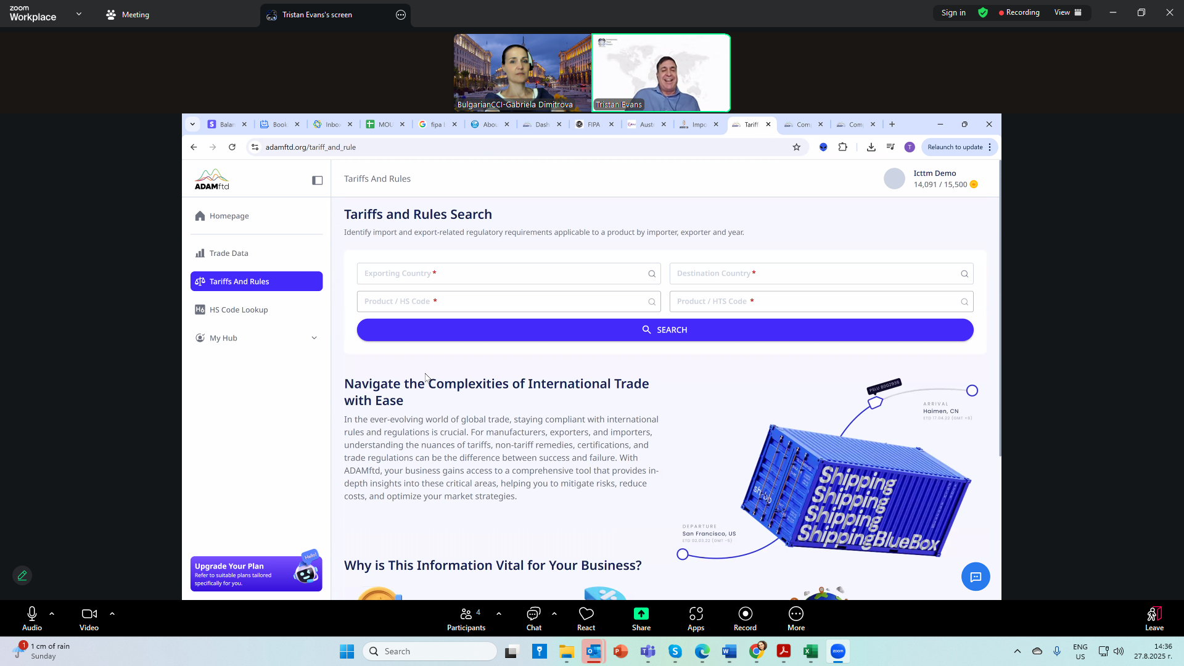
Task: Open the Chrome extensions puzzle icon
Action: [843, 147]
